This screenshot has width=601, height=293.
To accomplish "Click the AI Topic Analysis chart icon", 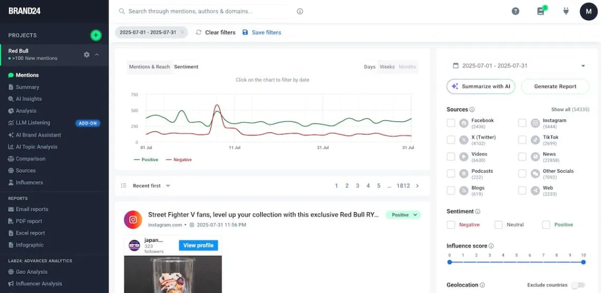I will [x=11, y=147].
